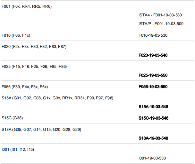Click the S18A (G05, G07, G14...) series cell
This screenshot has width=195, height=164.
[41, 130]
